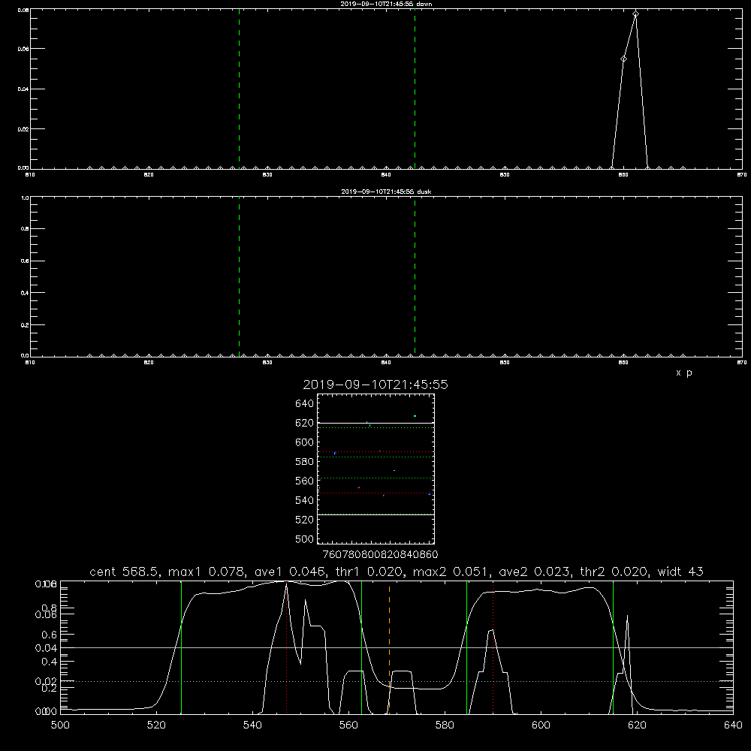The height and width of the screenshot is (751, 751).
Task: Click the green vertical line near 585 in profile plot
Action: click(467, 647)
